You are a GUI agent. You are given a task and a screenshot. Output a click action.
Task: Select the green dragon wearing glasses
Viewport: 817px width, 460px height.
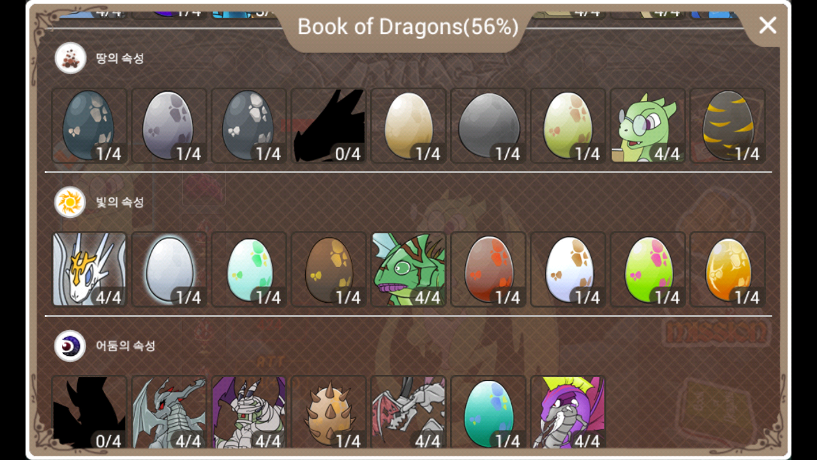coord(648,125)
